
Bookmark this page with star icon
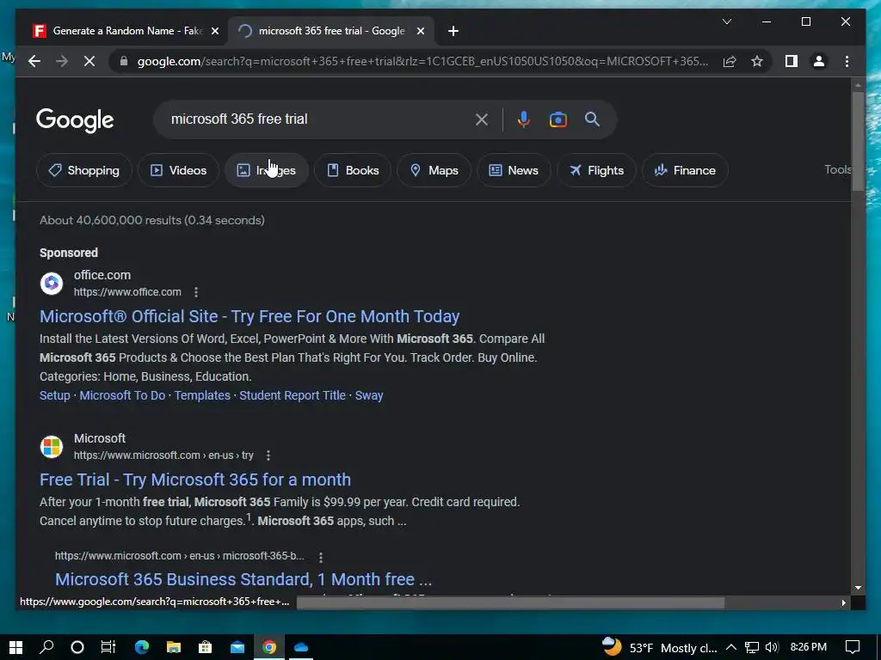tap(757, 61)
